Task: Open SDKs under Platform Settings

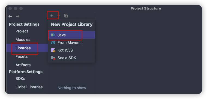Action: click(x=20, y=79)
